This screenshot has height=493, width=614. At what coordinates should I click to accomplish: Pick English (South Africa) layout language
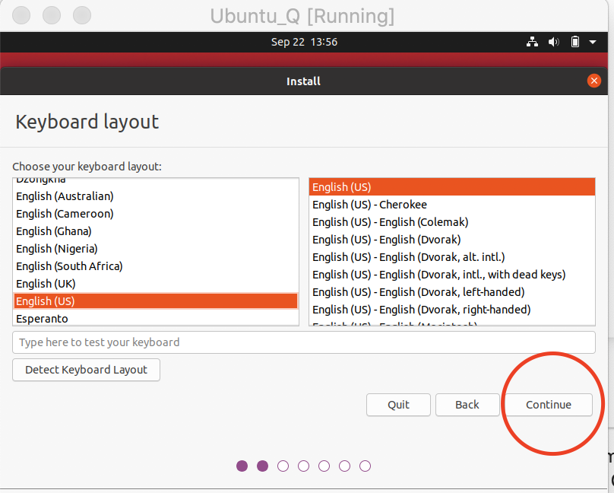(x=69, y=266)
